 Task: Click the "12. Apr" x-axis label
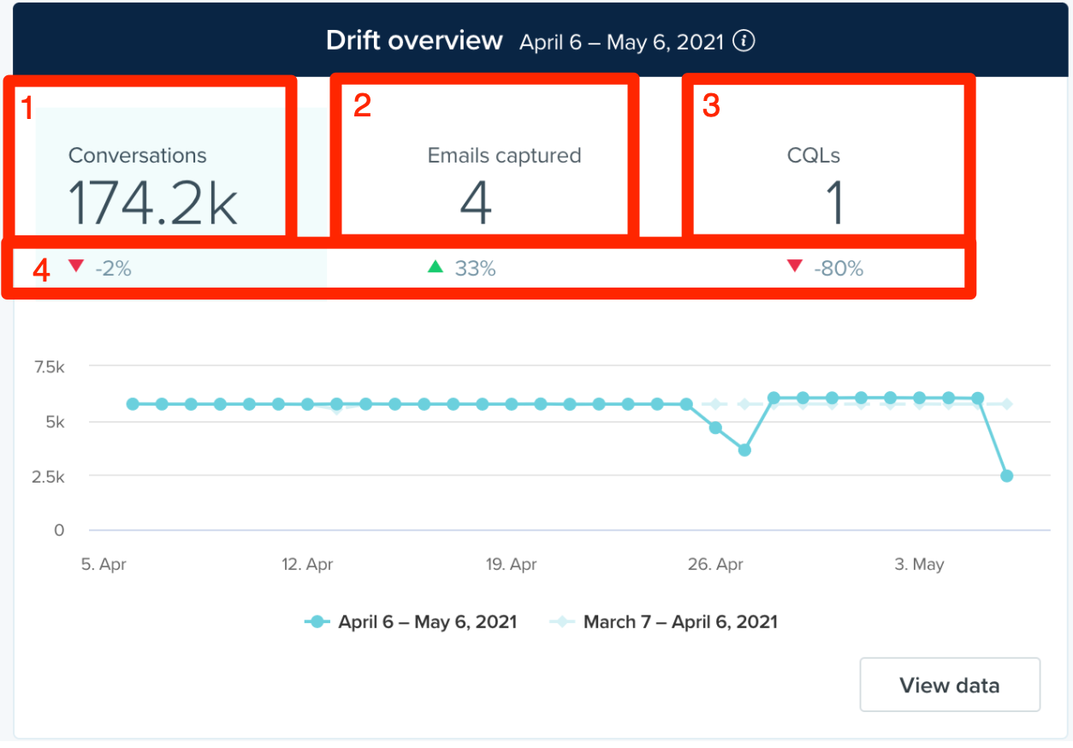coord(308,565)
